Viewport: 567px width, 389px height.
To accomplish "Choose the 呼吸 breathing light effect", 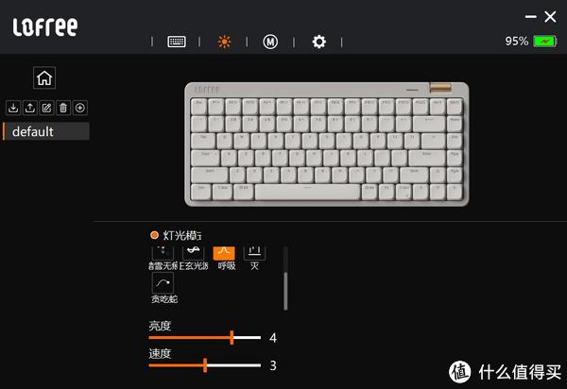I will point(225,259).
